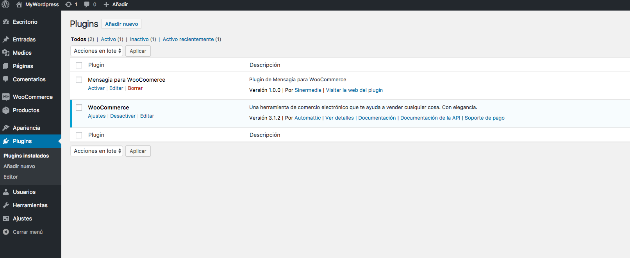The height and width of the screenshot is (258, 630).
Task: Tick the WooCommerce plugin row checkbox
Action: [x=79, y=107]
